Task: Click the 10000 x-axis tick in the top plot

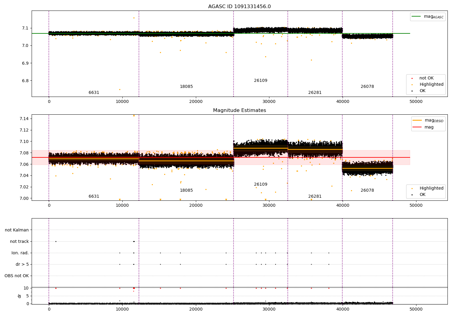Action: (x=122, y=102)
